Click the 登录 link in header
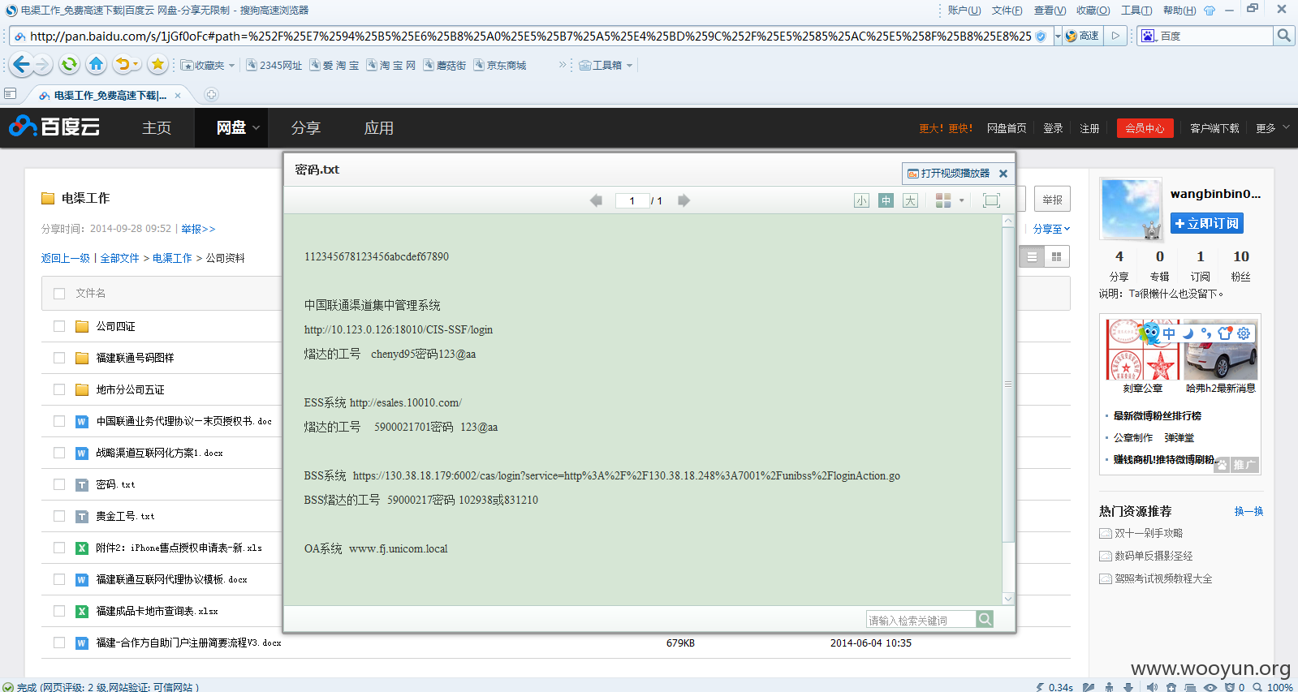This screenshot has height=692, width=1298. click(1053, 128)
